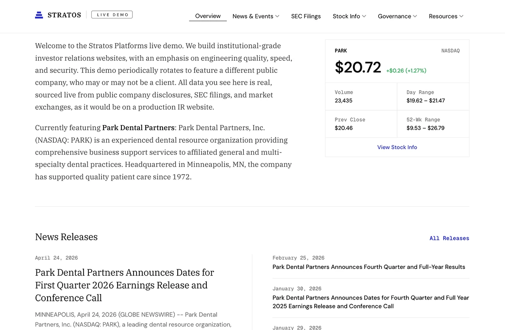Open Fourth Quarter and Full-Year Results release
505x330 pixels.
coord(369,267)
